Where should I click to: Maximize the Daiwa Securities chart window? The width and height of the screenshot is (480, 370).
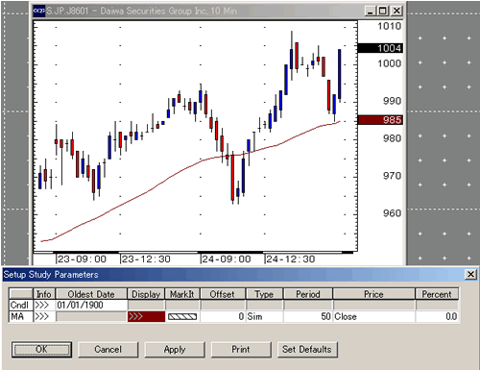click(x=383, y=11)
